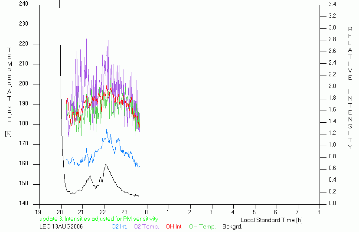Click the 'LEO 13AUG2006' caption
Screen dimensions: 359x232
(x=61, y=226)
